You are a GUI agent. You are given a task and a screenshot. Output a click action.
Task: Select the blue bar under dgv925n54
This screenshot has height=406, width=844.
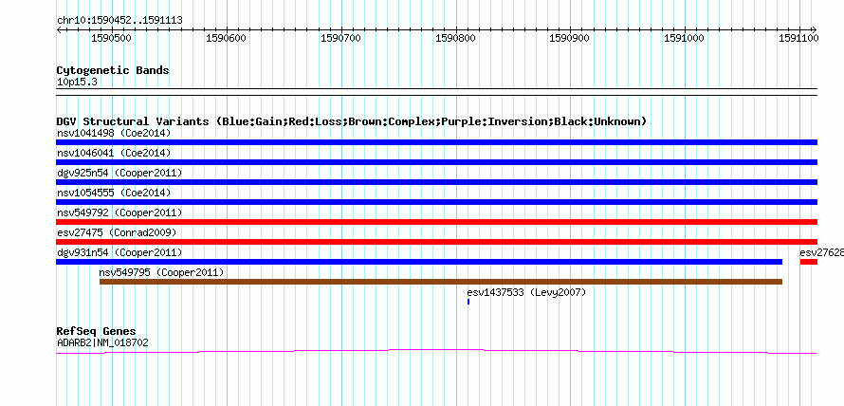coord(436,182)
